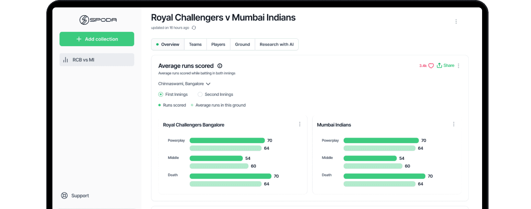Switch to the Teams tab
531x209 pixels.
coord(195,44)
